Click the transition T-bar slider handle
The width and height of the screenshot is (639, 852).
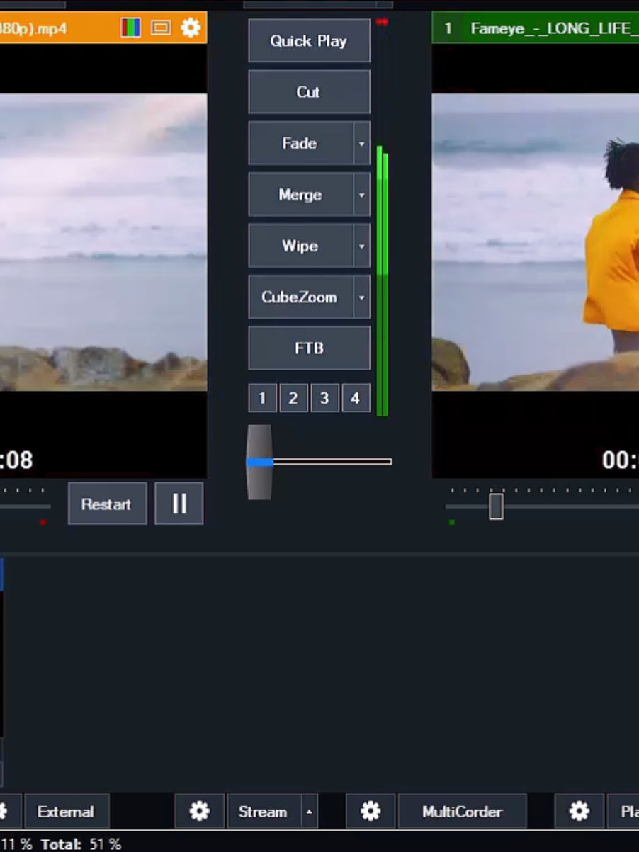259,462
